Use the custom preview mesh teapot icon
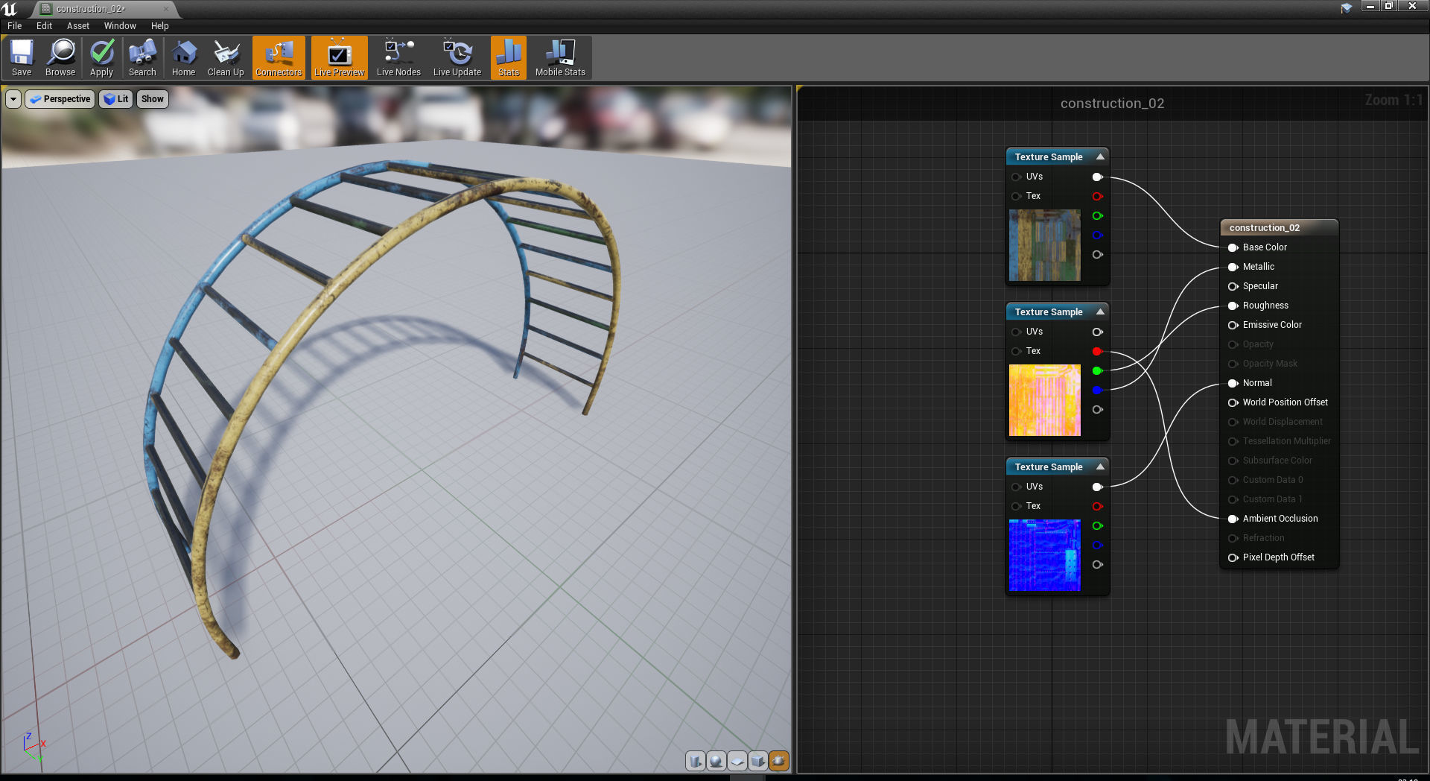Image resolution: width=1430 pixels, height=781 pixels. click(778, 761)
